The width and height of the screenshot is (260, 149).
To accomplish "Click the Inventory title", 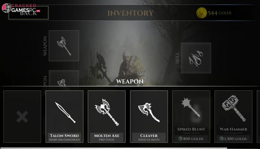I will (131, 13).
